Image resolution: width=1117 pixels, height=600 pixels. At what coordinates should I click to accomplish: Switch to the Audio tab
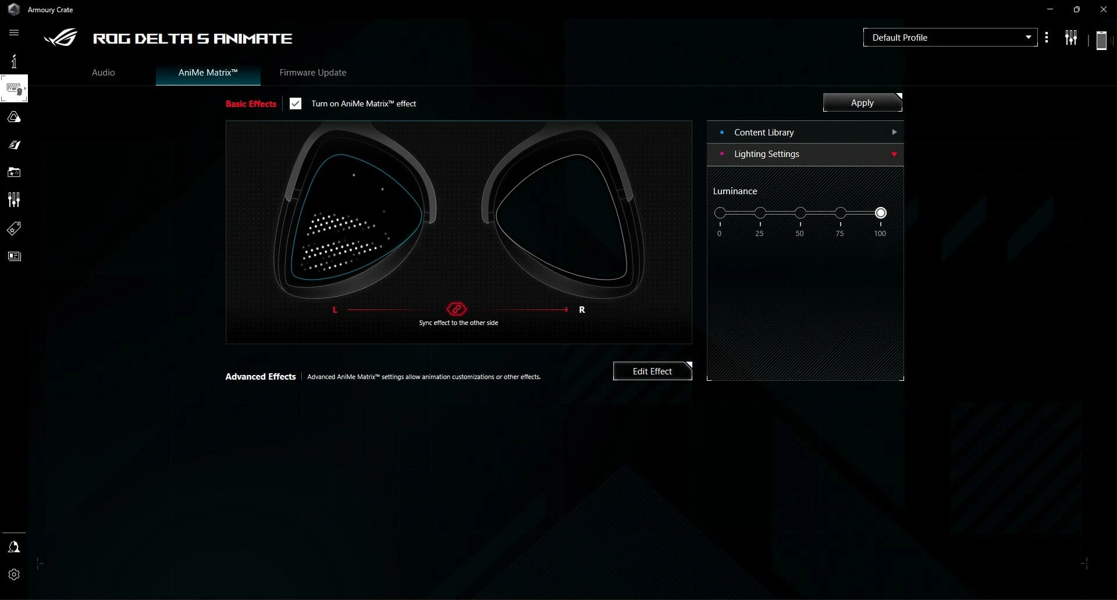[x=104, y=73]
